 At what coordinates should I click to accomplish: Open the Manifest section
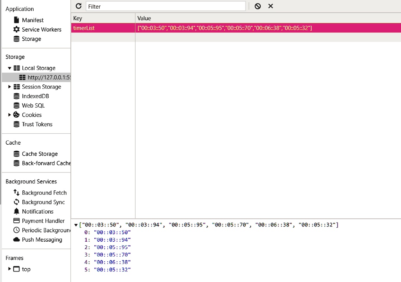pos(33,20)
